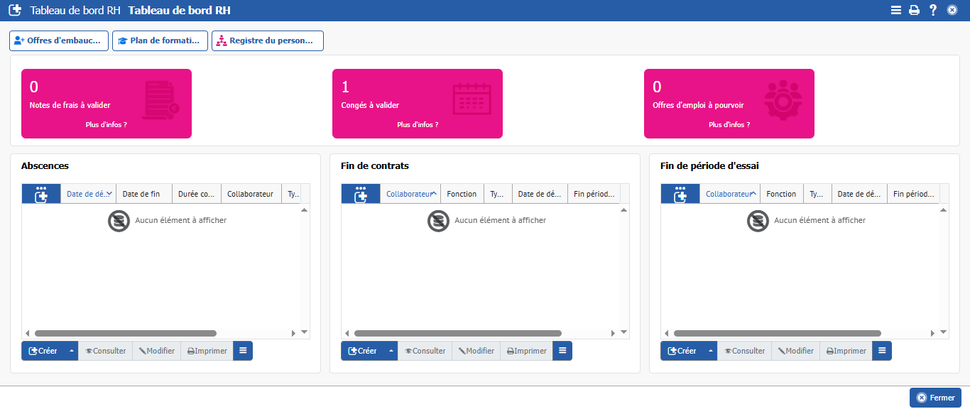The width and height of the screenshot is (970, 409).
Task: Open the list menu icon below the Fin de période d'essai grid
Action: (882, 351)
